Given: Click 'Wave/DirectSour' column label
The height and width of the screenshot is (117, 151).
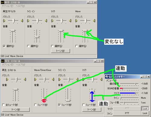Looking at the screenshot, I should 43,70.
